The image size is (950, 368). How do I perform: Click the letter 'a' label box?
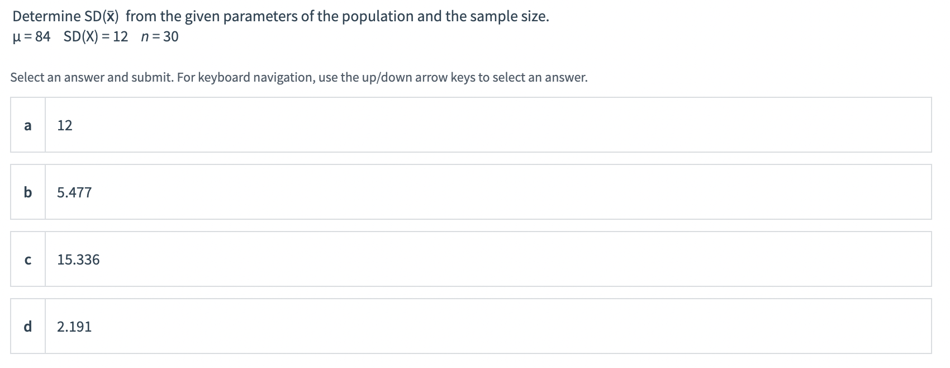27,125
